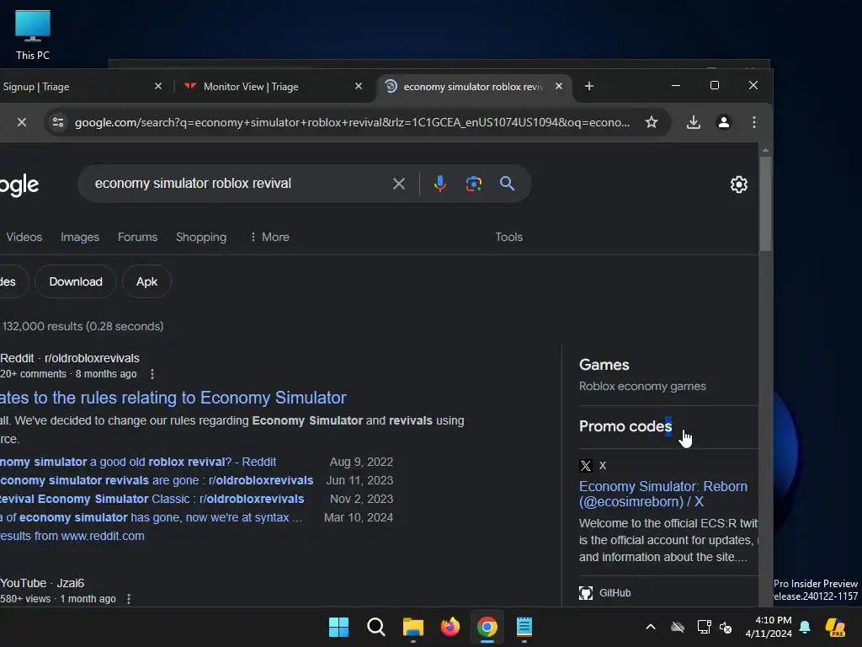
Task: Open the Aug 9, 2022 Reddit sublink
Action: (x=138, y=463)
